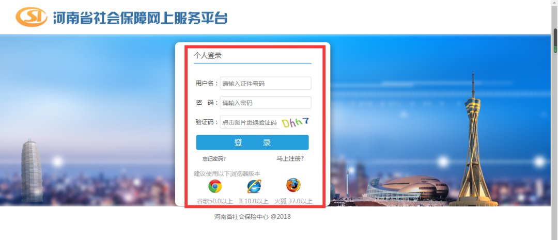Click the 火狐 37.0以上 label
The width and height of the screenshot is (558, 240).
point(293,201)
